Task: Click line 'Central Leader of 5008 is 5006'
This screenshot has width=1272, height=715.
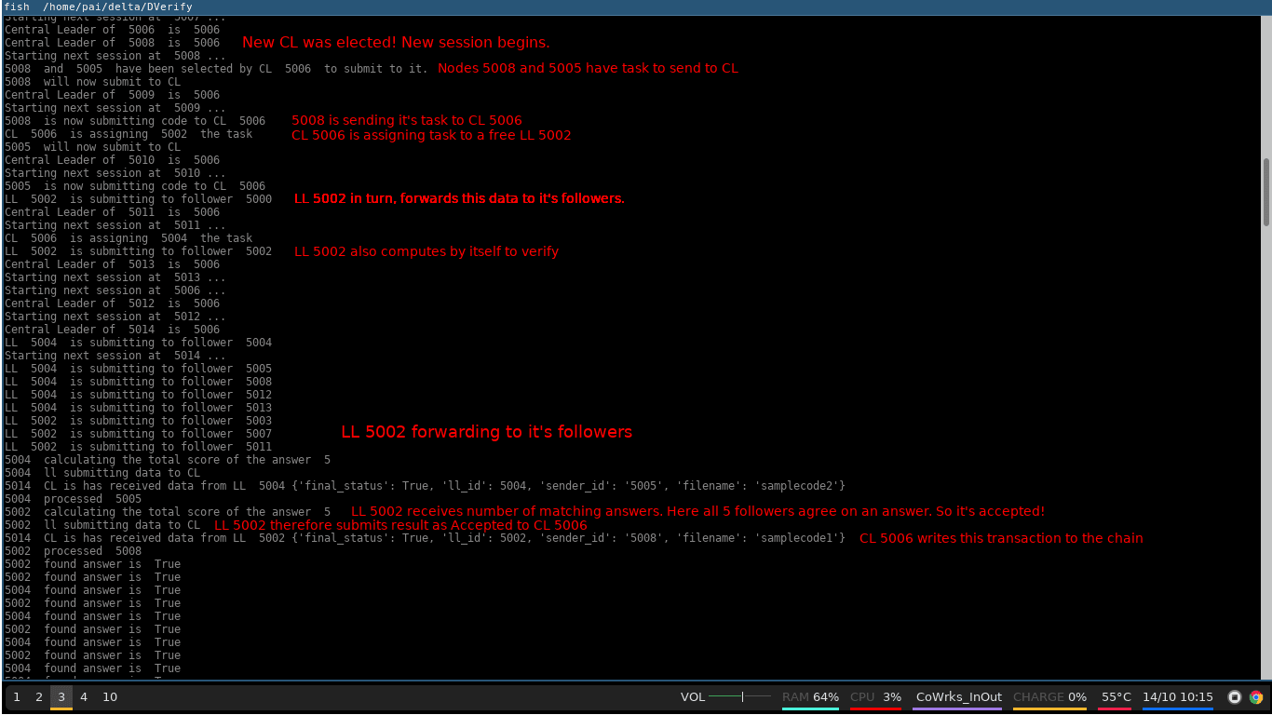Action: coord(113,43)
